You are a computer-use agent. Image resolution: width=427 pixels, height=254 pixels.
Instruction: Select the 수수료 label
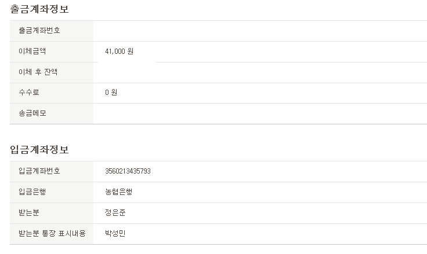tap(29, 93)
